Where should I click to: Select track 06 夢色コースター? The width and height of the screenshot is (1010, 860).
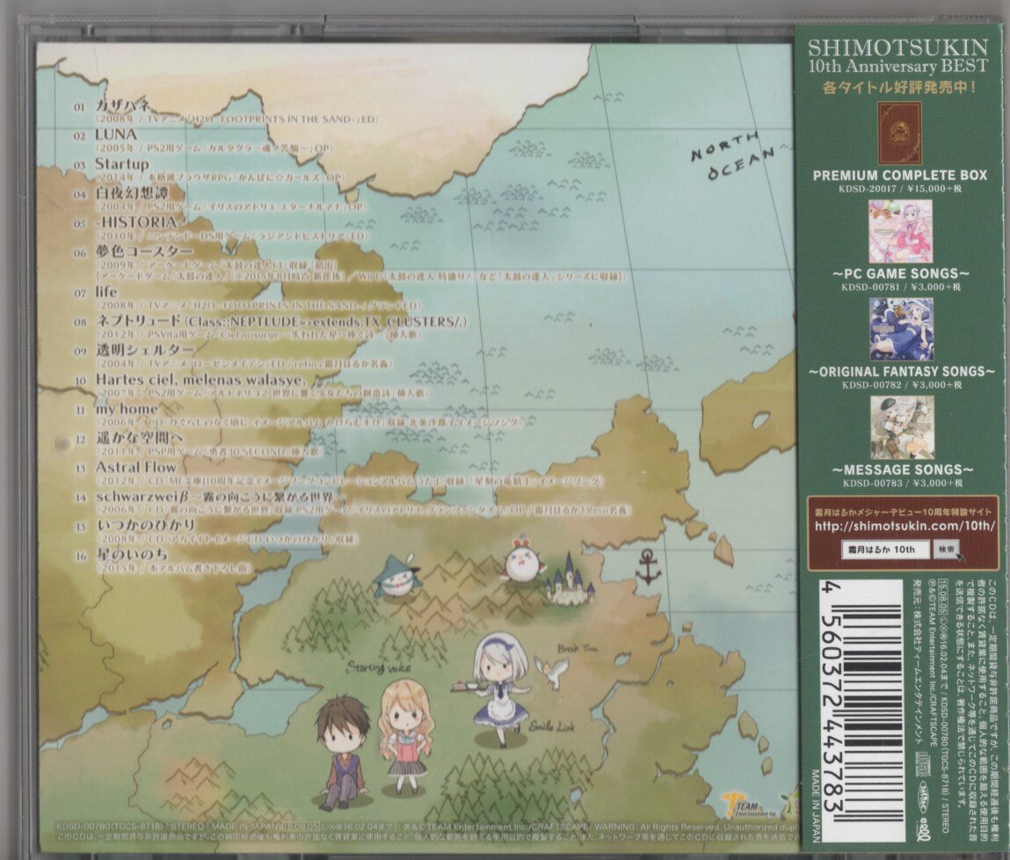pos(143,251)
